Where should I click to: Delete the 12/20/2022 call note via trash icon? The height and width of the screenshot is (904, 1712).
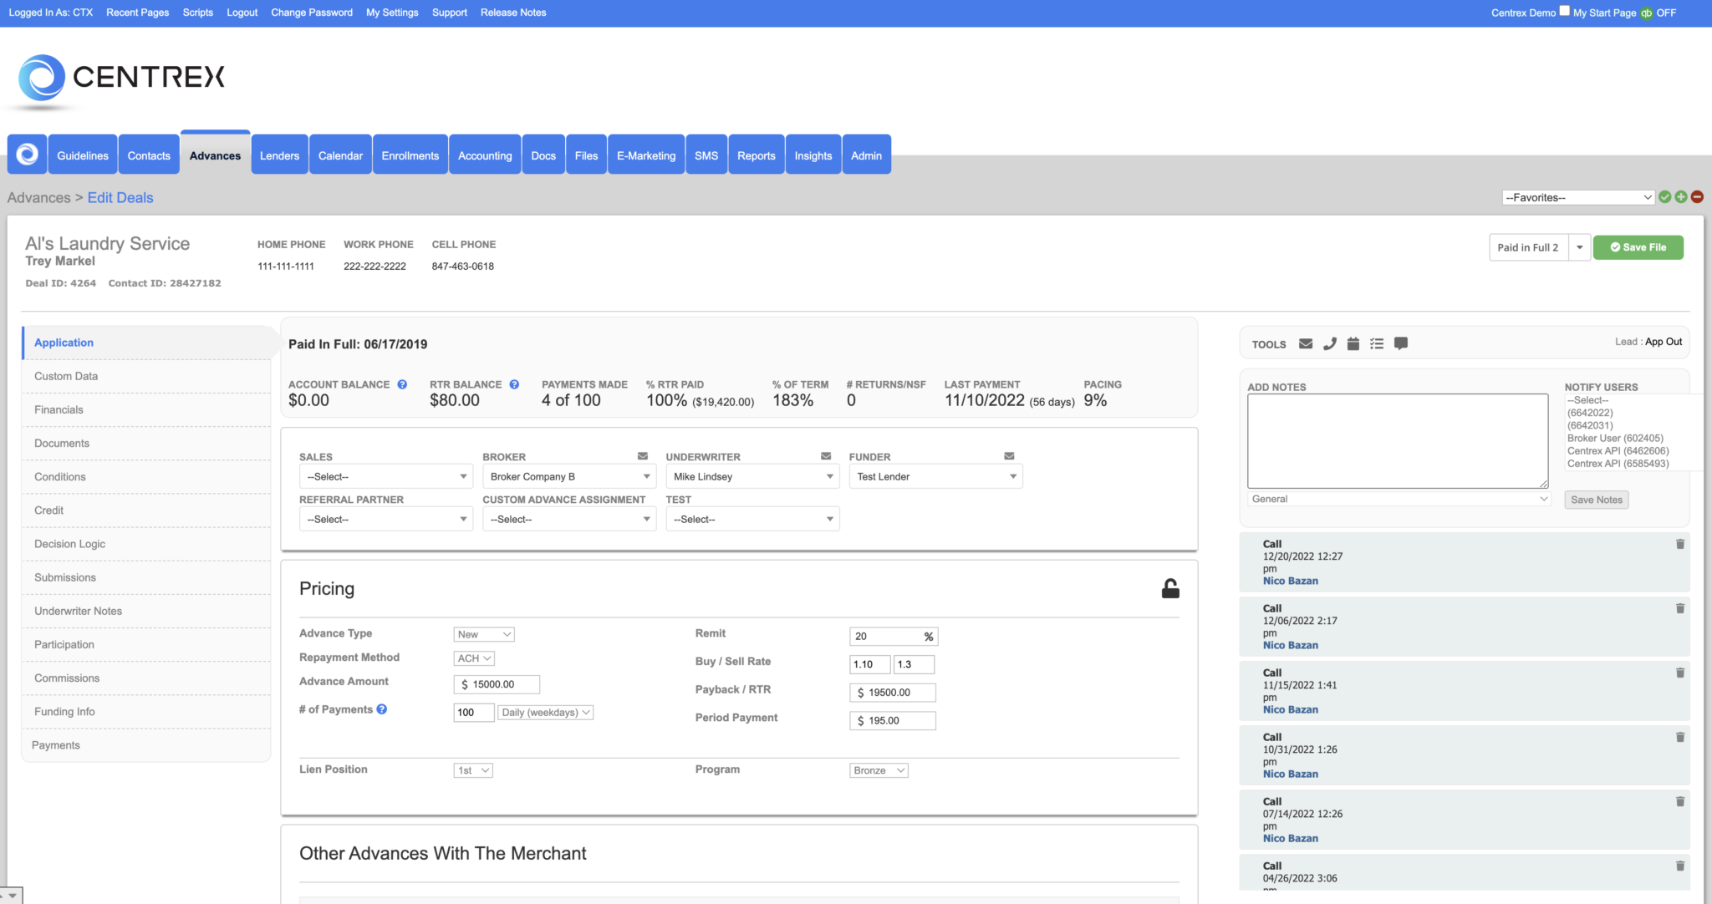[1680, 544]
